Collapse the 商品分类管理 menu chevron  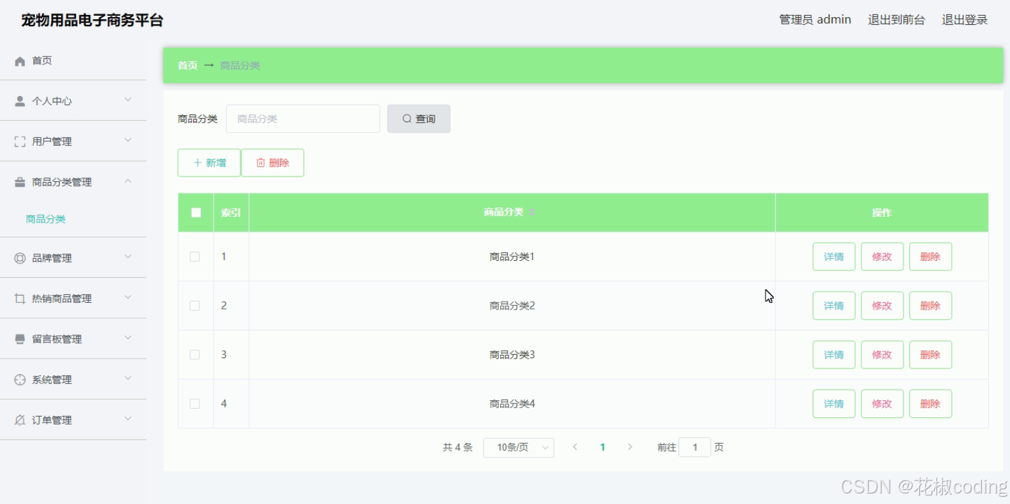128,181
